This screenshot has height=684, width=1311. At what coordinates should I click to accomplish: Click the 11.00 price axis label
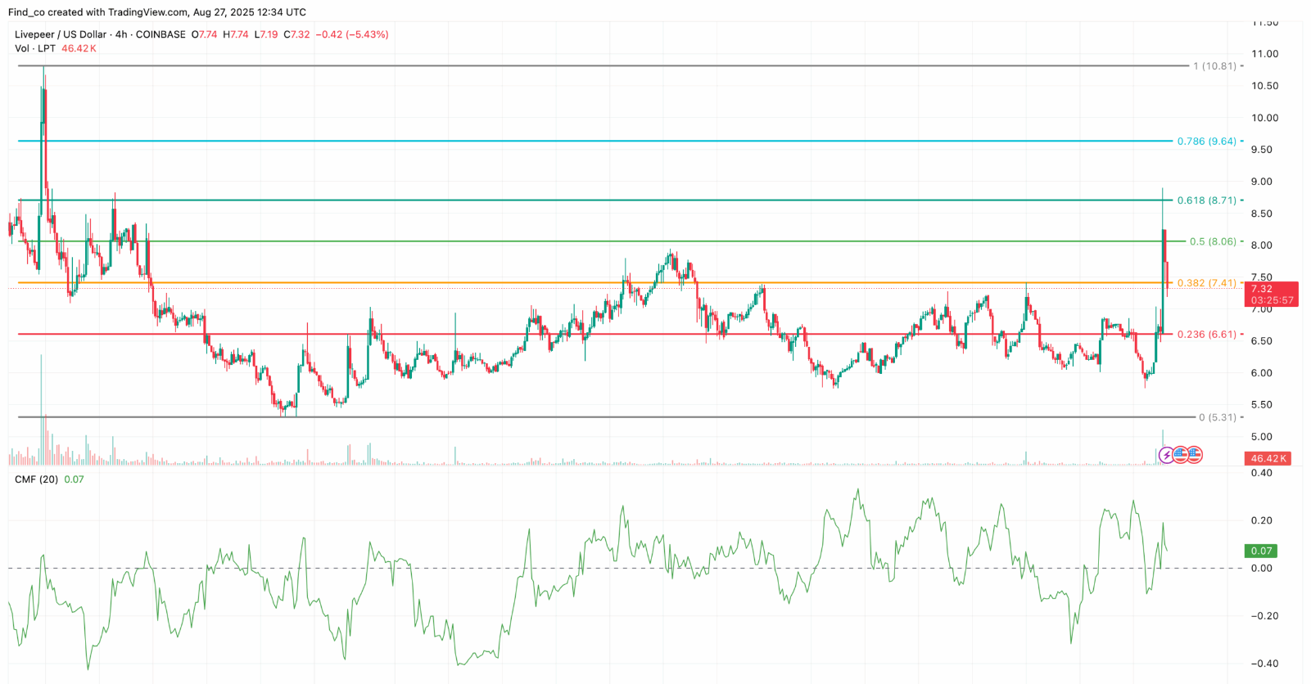[x=1264, y=54]
